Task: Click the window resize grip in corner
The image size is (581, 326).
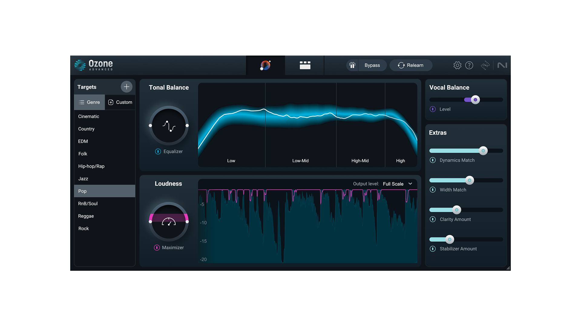Action: [x=508, y=268]
